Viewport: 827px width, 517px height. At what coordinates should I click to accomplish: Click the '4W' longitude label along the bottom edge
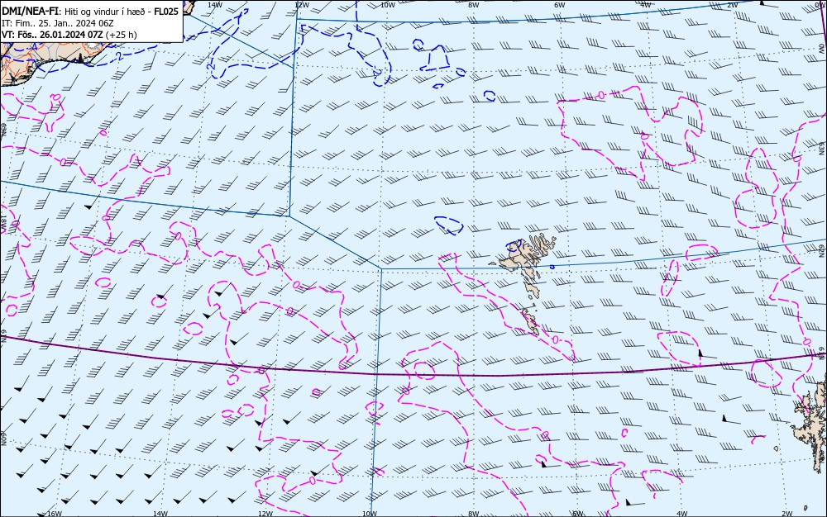click(682, 514)
